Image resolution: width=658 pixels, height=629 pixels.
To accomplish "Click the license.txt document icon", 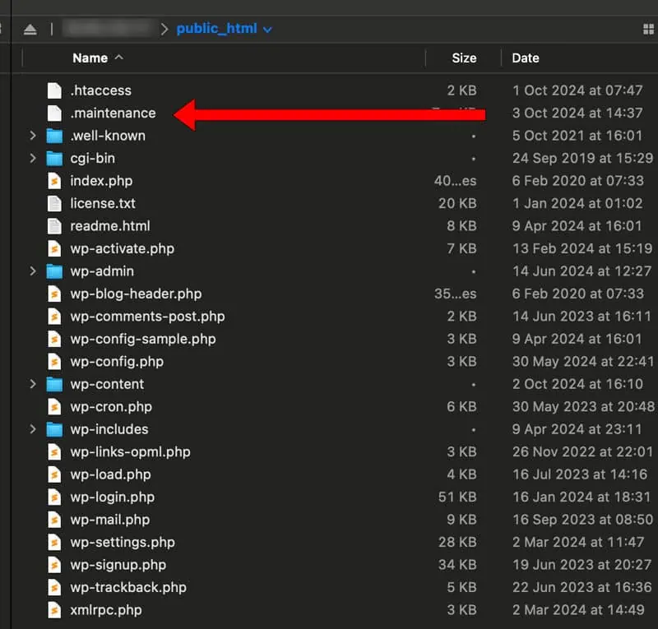I will [x=54, y=203].
